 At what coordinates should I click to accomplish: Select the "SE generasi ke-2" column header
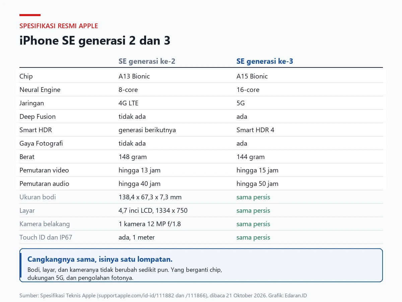click(147, 61)
